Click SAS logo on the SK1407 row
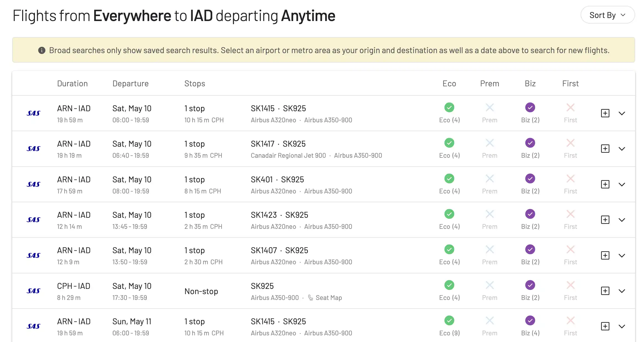Screen dimensions: 644x342 (x=34, y=255)
